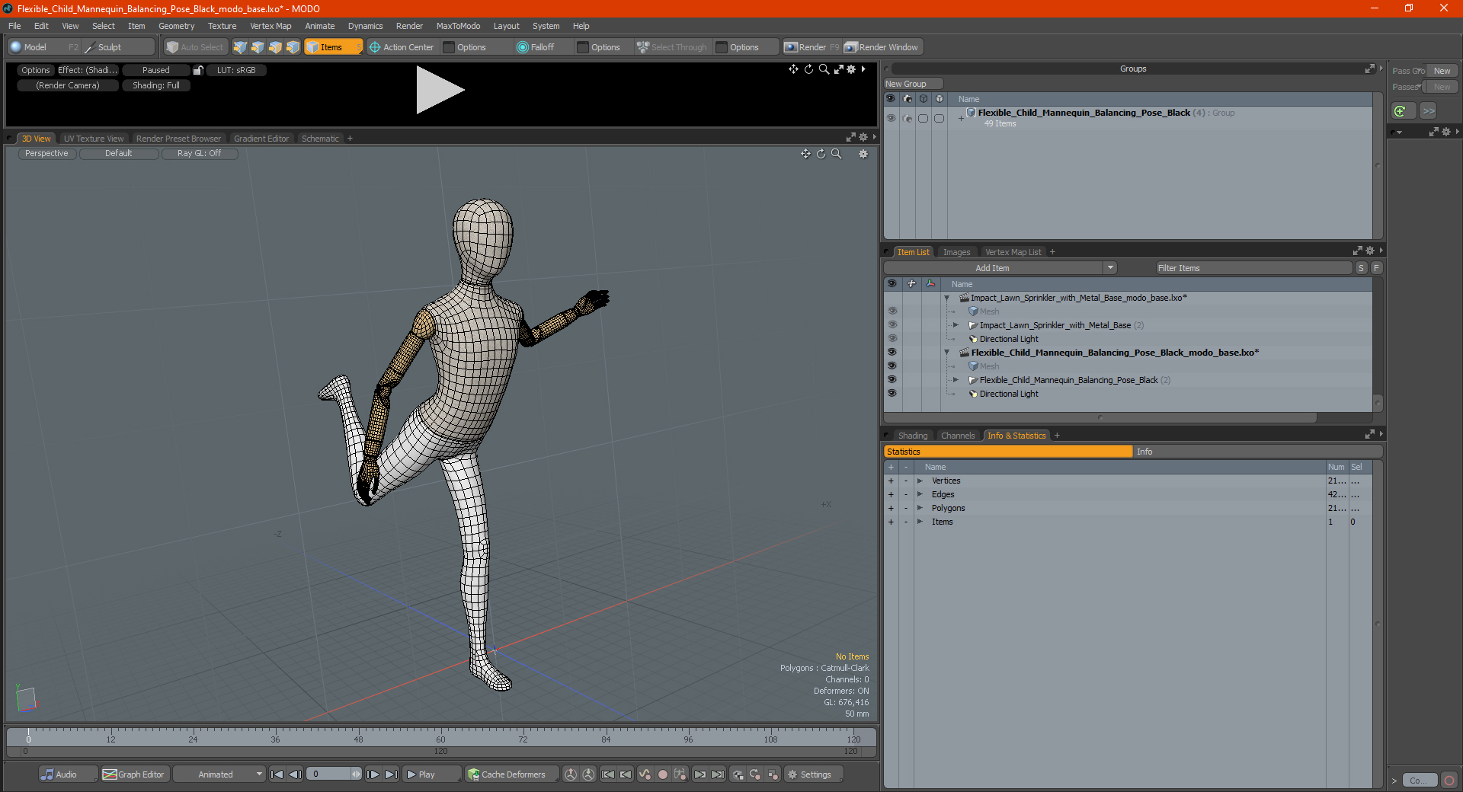The image size is (1463, 792).
Task: Open 3D viewport settings gear
Action: point(863,154)
